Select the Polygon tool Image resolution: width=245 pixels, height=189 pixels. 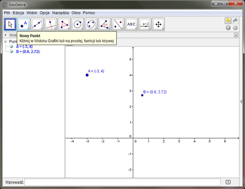click(64, 24)
